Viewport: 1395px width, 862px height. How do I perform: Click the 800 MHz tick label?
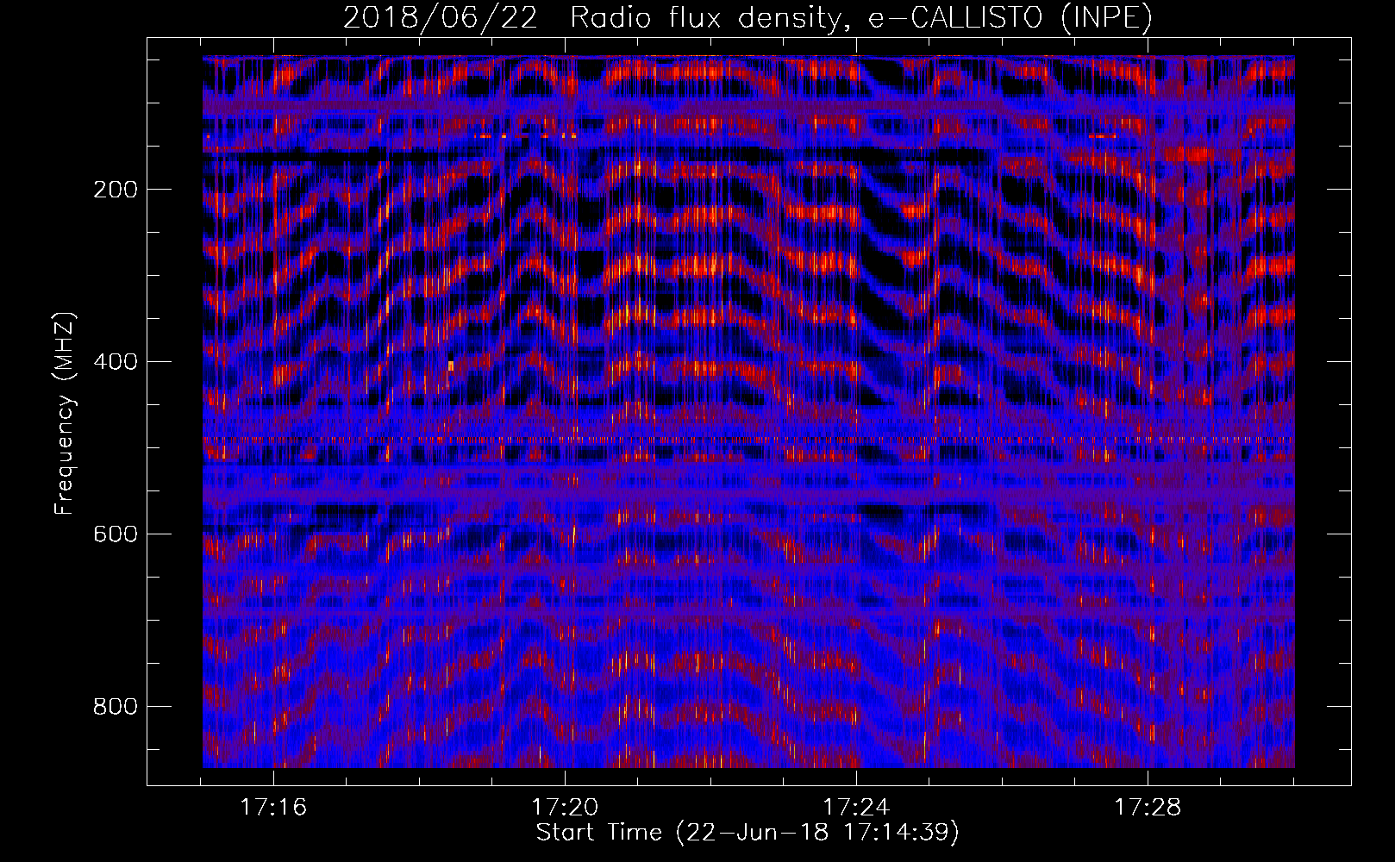click(116, 707)
